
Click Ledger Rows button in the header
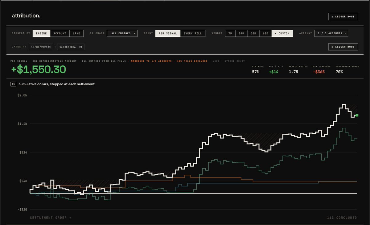point(343,16)
